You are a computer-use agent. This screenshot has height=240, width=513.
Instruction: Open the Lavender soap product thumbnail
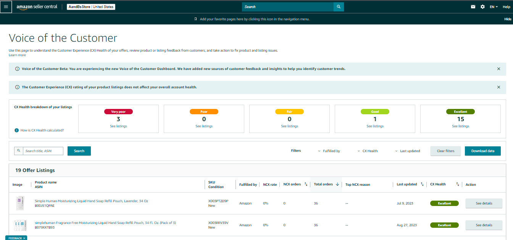point(20,203)
